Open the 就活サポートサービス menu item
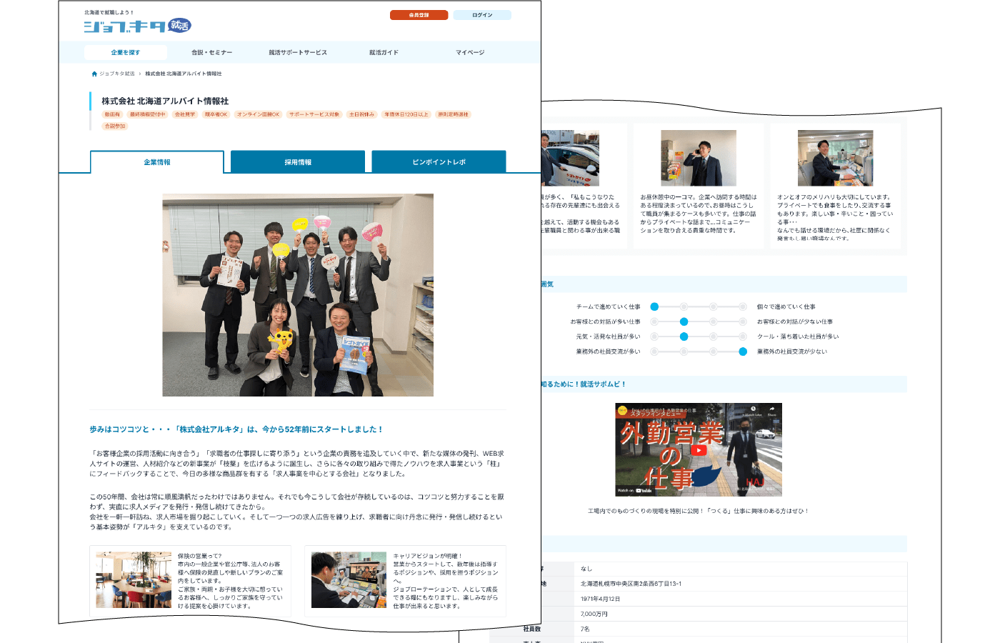Image resolution: width=1000 pixels, height=643 pixels. tap(298, 52)
